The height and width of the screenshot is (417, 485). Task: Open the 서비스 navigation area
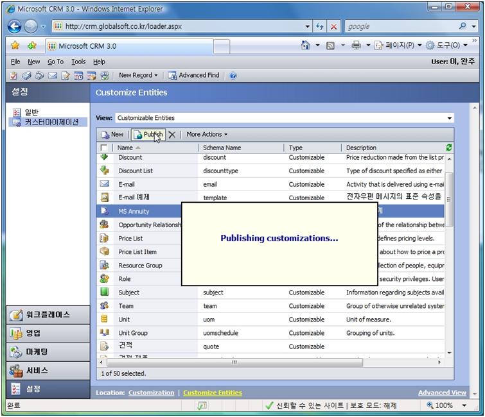[48, 370]
